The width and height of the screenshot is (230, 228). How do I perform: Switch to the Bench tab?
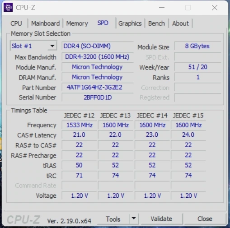coord(156,23)
